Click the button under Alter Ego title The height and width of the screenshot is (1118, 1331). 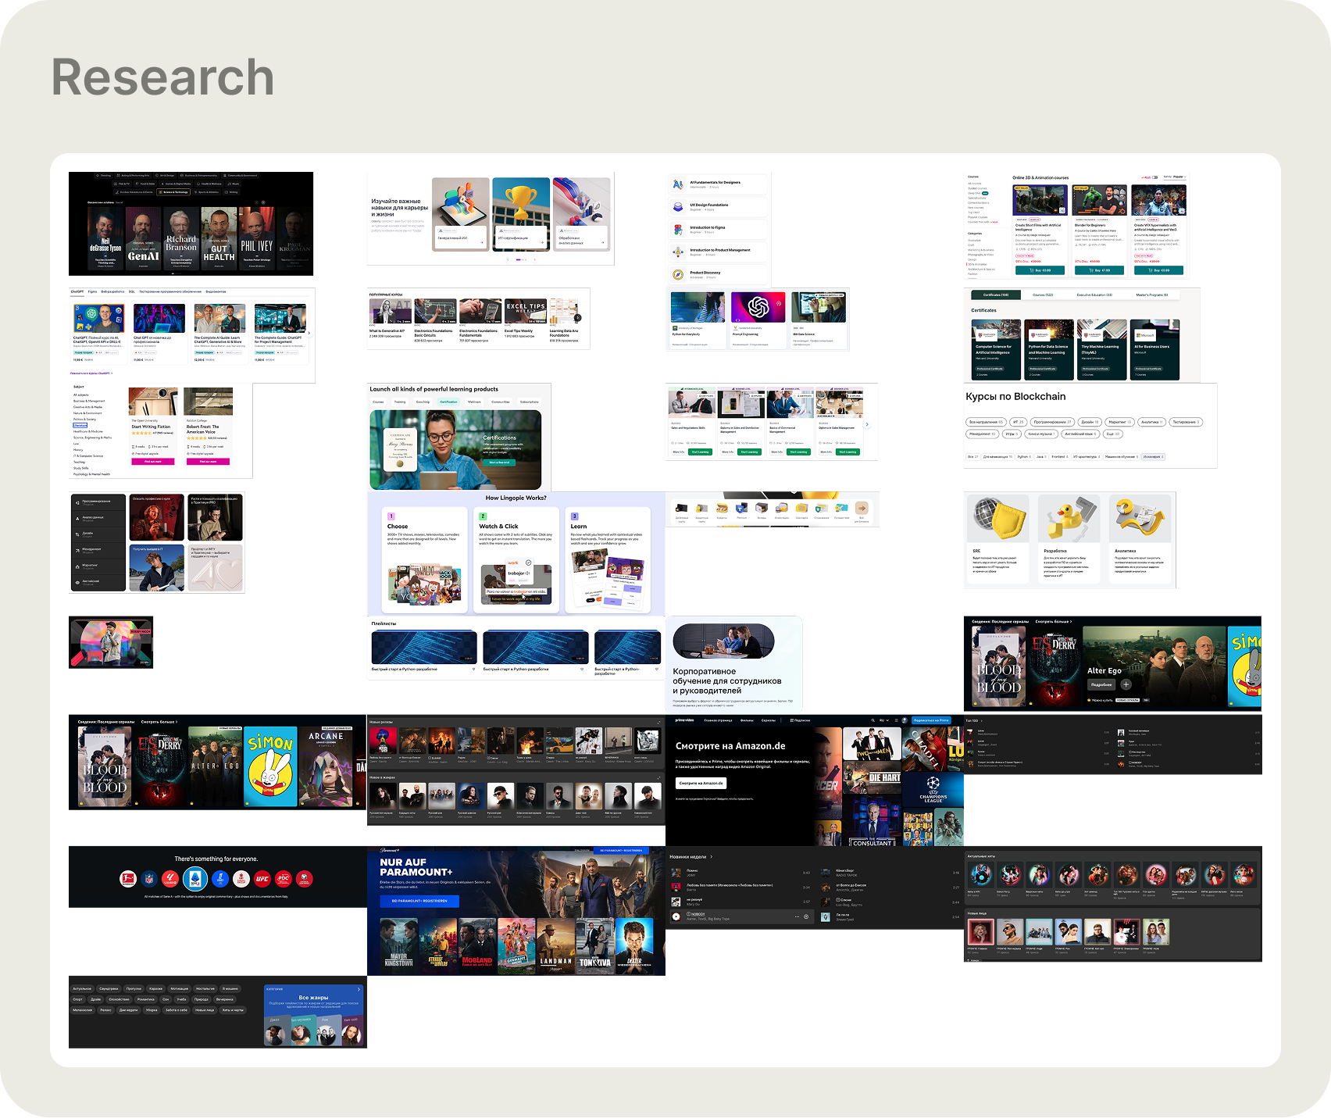pyautogui.click(x=1101, y=684)
